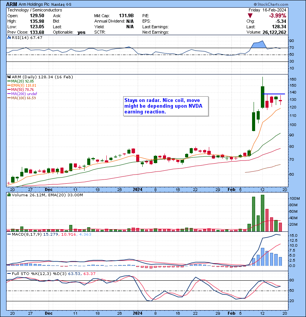Click the MACD signal value 10.916

68,235
